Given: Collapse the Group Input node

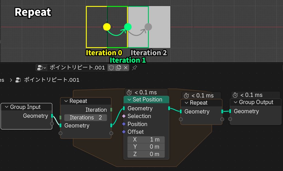Looking at the screenshot, I should point(6,107).
